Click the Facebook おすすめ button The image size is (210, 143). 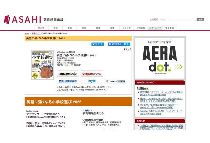click(x=115, y=44)
